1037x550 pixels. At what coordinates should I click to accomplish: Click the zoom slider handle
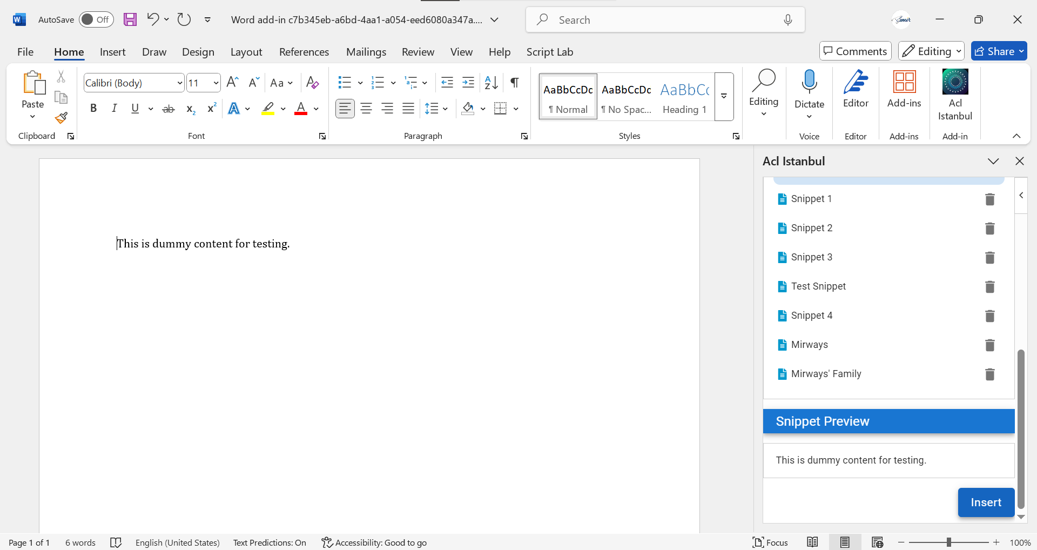tap(949, 542)
